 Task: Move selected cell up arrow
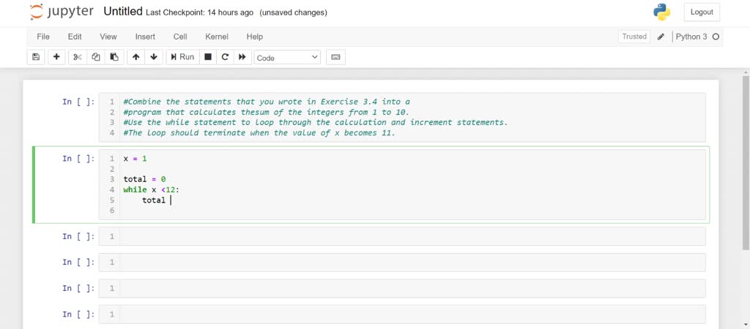[x=135, y=57]
